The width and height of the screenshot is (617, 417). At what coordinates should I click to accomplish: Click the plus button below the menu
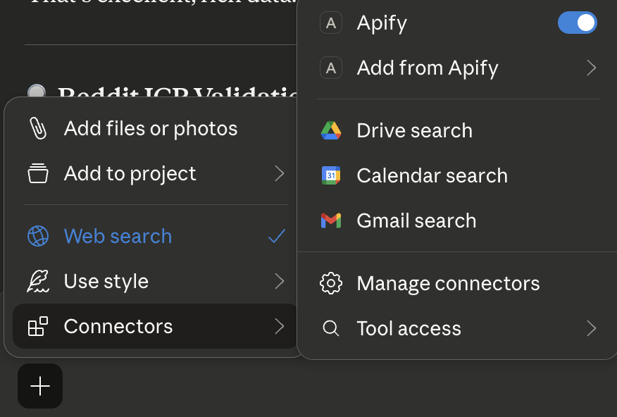(x=40, y=386)
